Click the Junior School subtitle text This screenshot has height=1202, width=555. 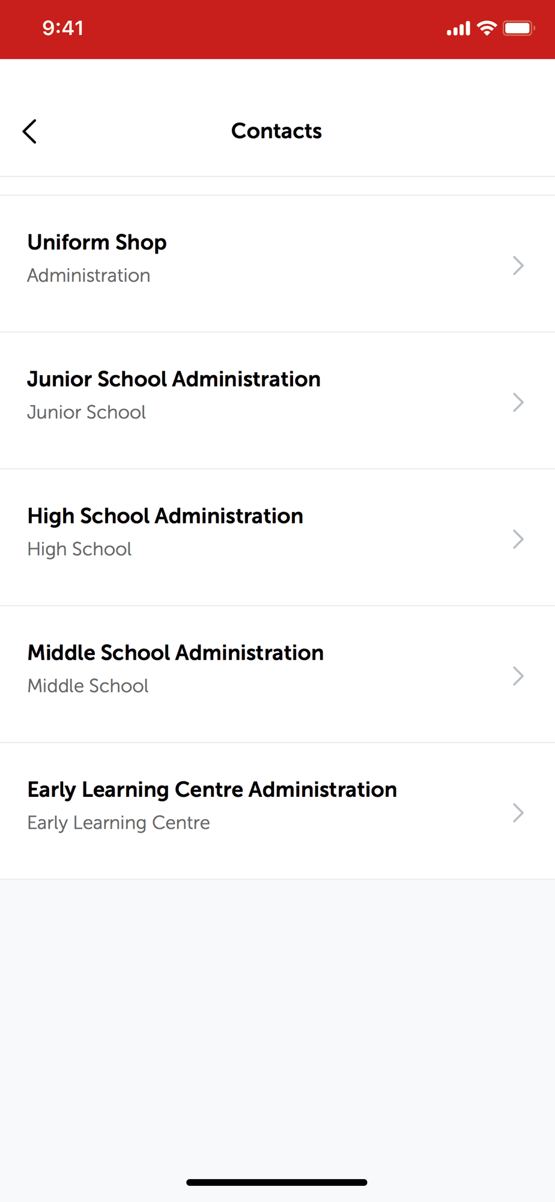[x=86, y=412]
